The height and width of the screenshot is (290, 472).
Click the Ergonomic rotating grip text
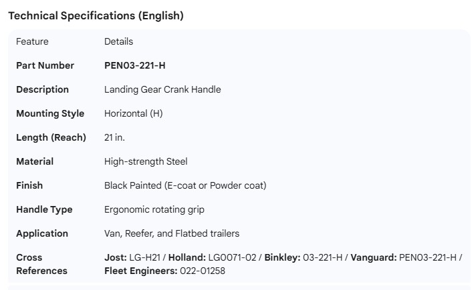pos(154,209)
